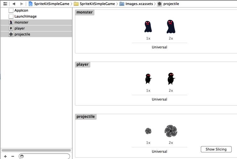This screenshot has width=237, height=159.
Task: Select AppIcon in the asset list
Action: pyautogui.click(x=21, y=10)
